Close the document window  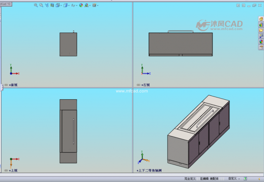(x=260, y=5)
